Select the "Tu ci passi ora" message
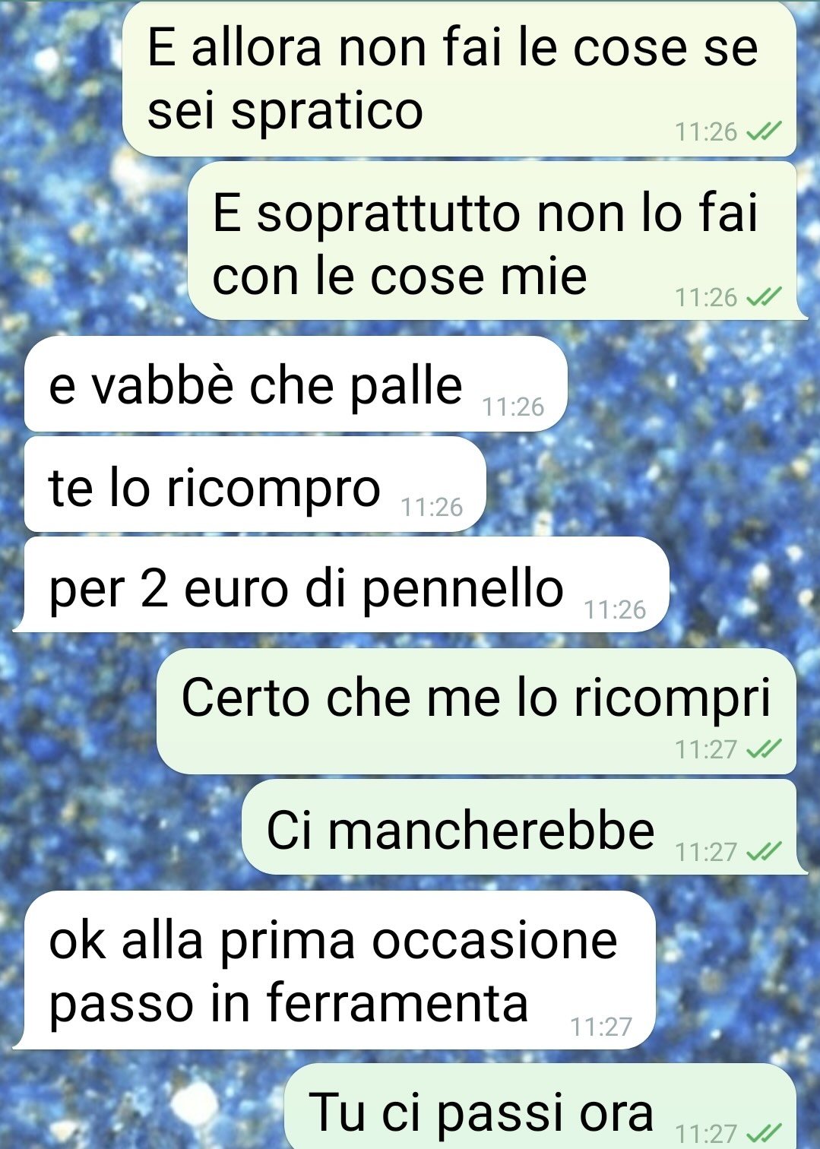Image resolution: width=820 pixels, height=1149 pixels. click(x=540, y=1106)
